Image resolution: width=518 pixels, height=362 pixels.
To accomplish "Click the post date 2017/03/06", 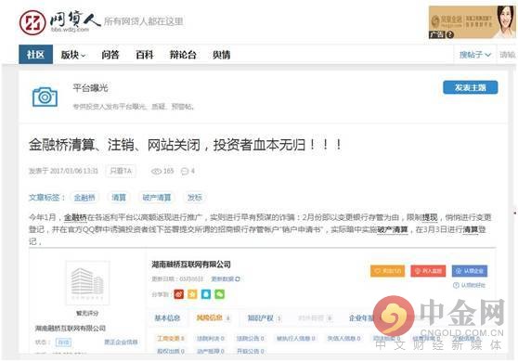I will (73, 171).
